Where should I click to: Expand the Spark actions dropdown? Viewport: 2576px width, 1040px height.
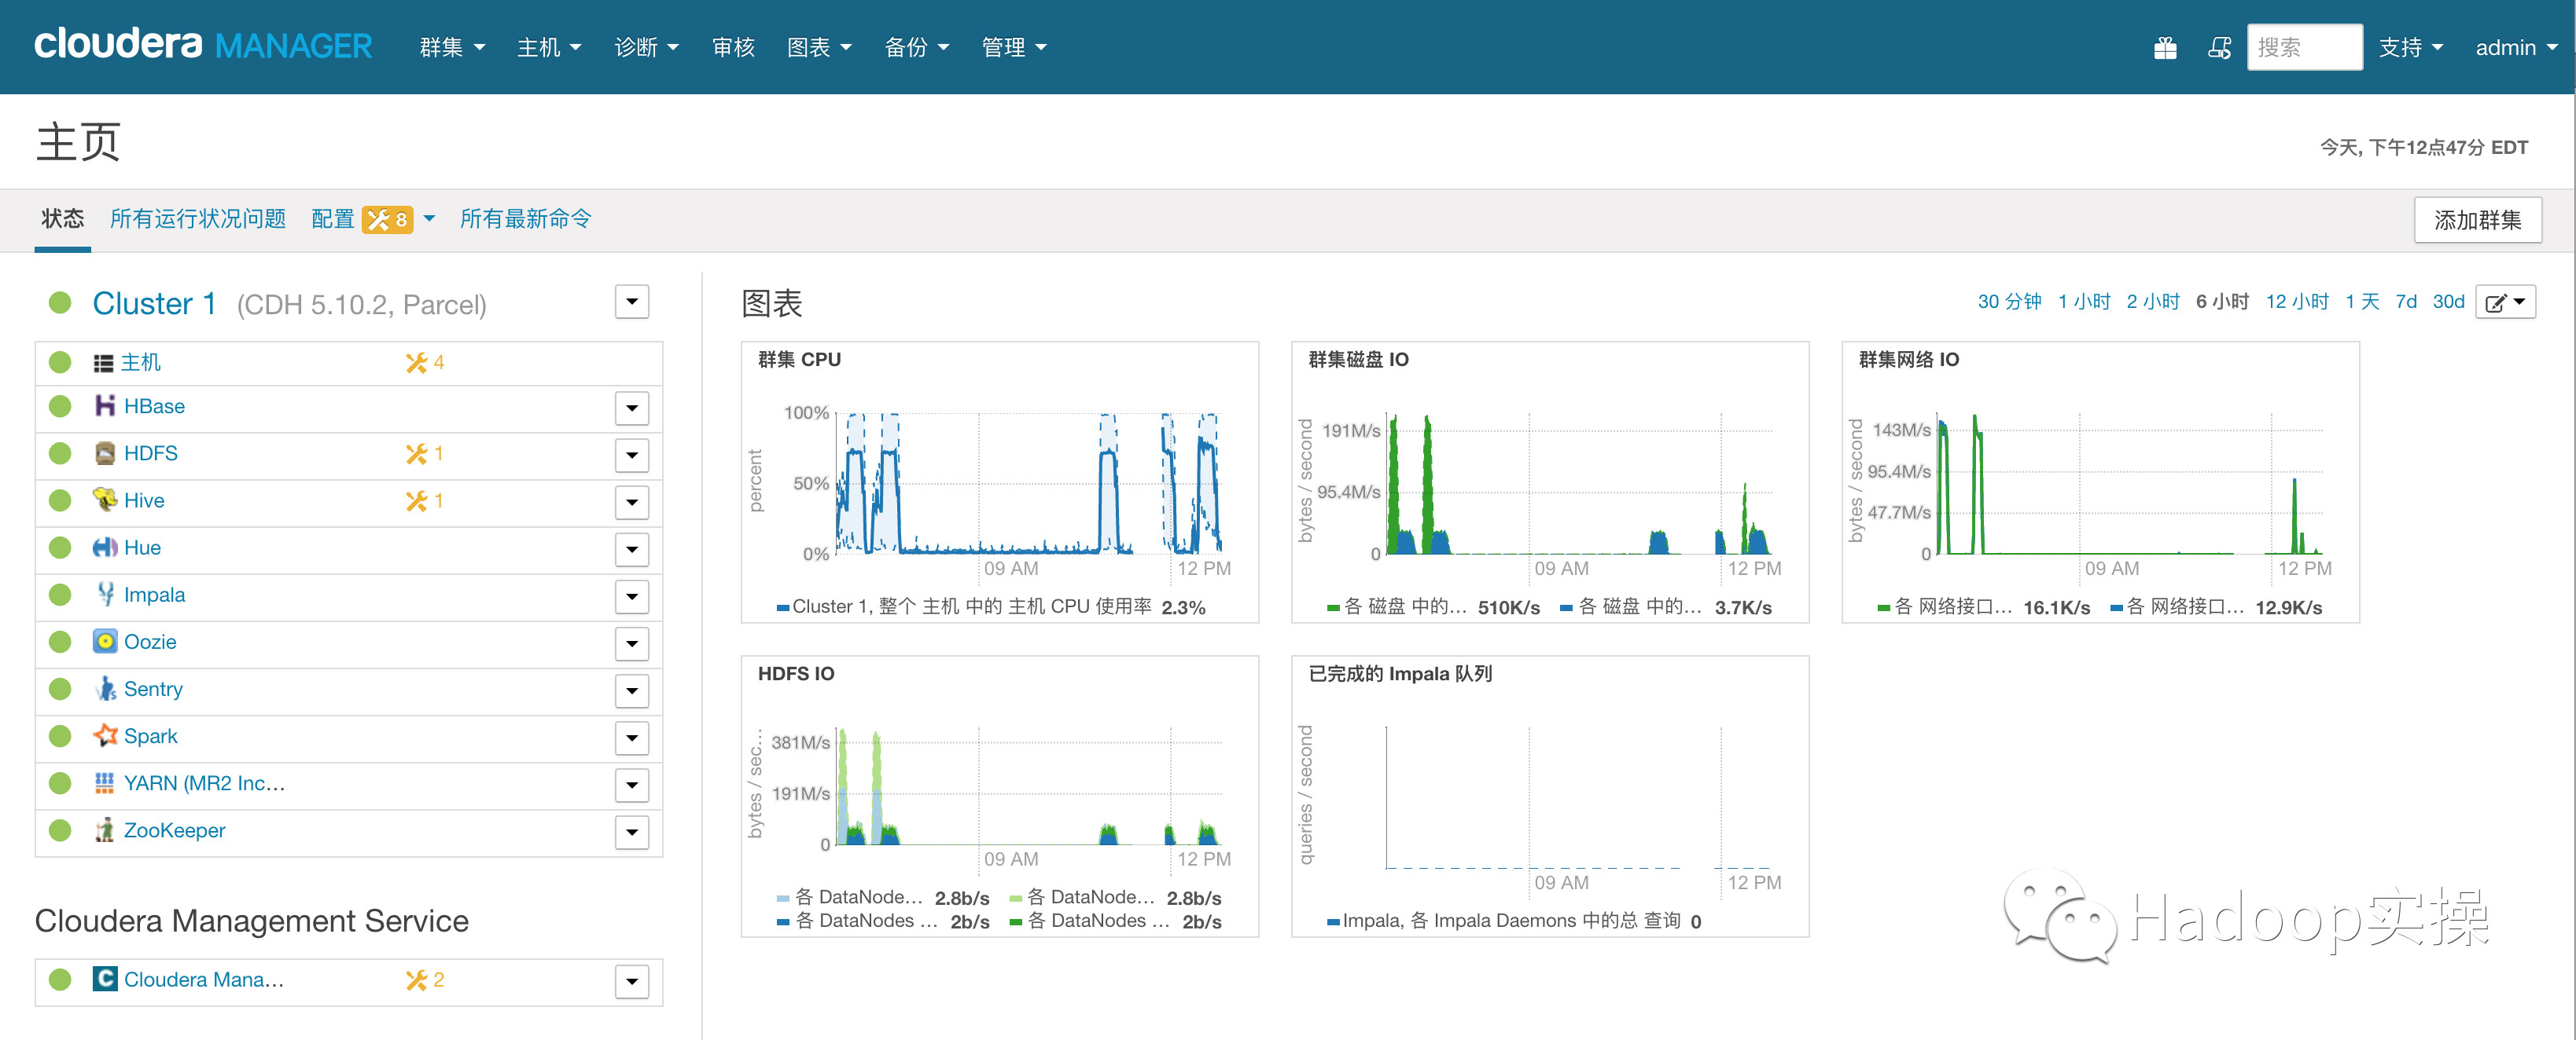pos(632,738)
